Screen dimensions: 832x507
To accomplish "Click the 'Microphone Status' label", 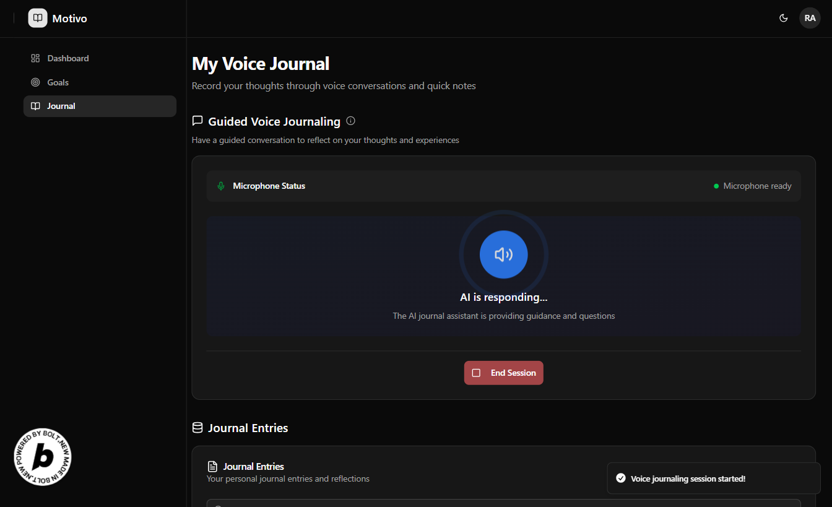I will [269, 186].
